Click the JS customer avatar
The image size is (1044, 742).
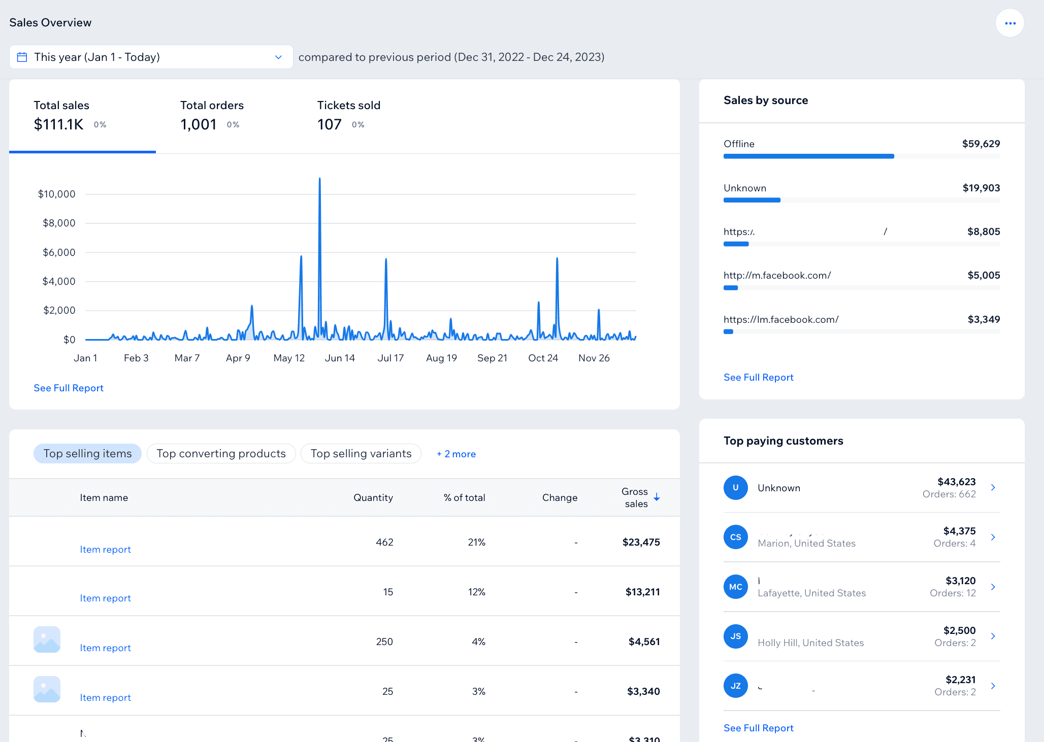735,636
